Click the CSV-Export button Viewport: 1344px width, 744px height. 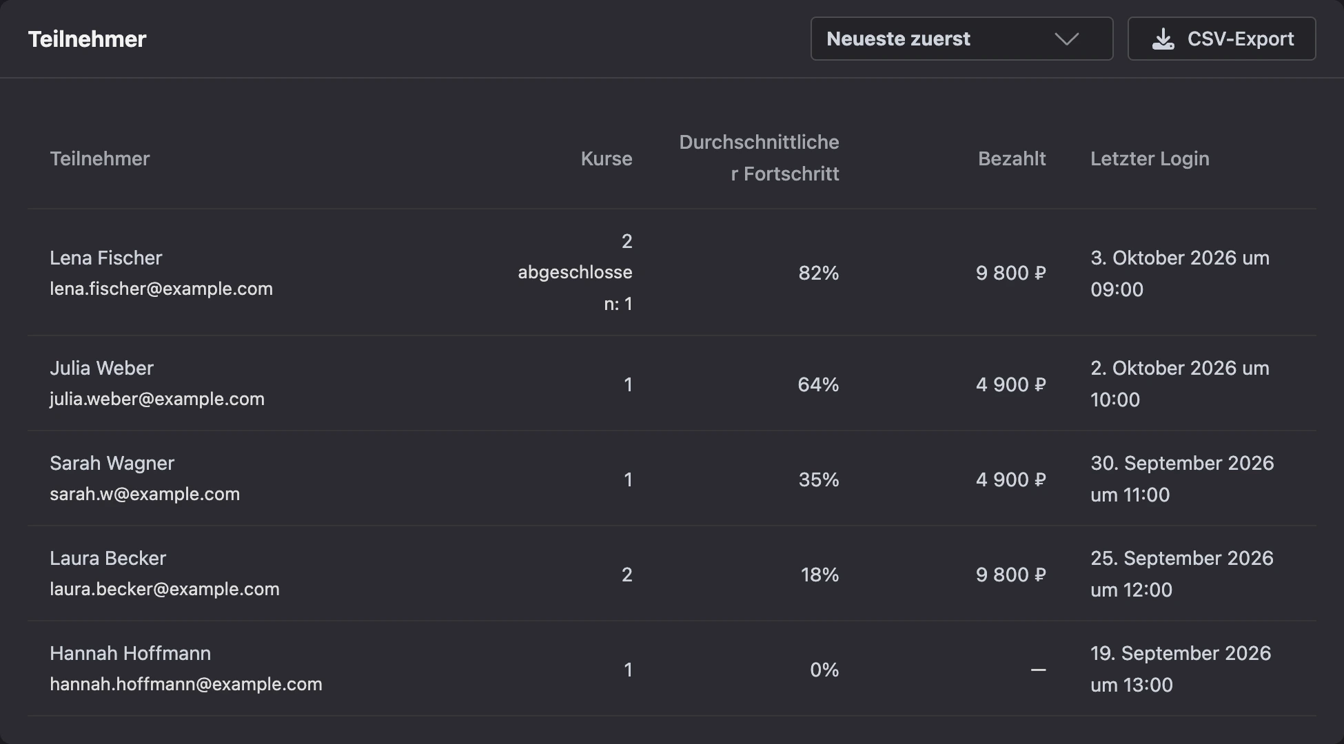point(1221,39)
